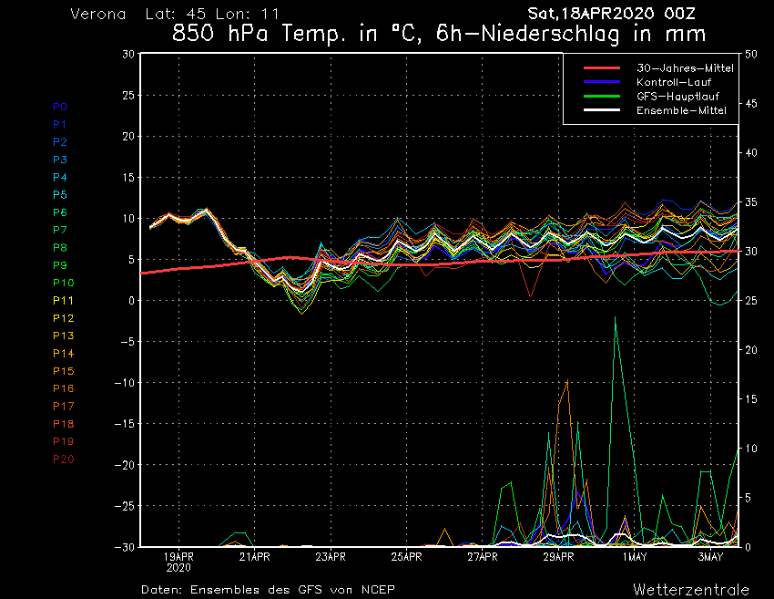
Task: Select the 29APR date axis label
Action: click(558, 556)
